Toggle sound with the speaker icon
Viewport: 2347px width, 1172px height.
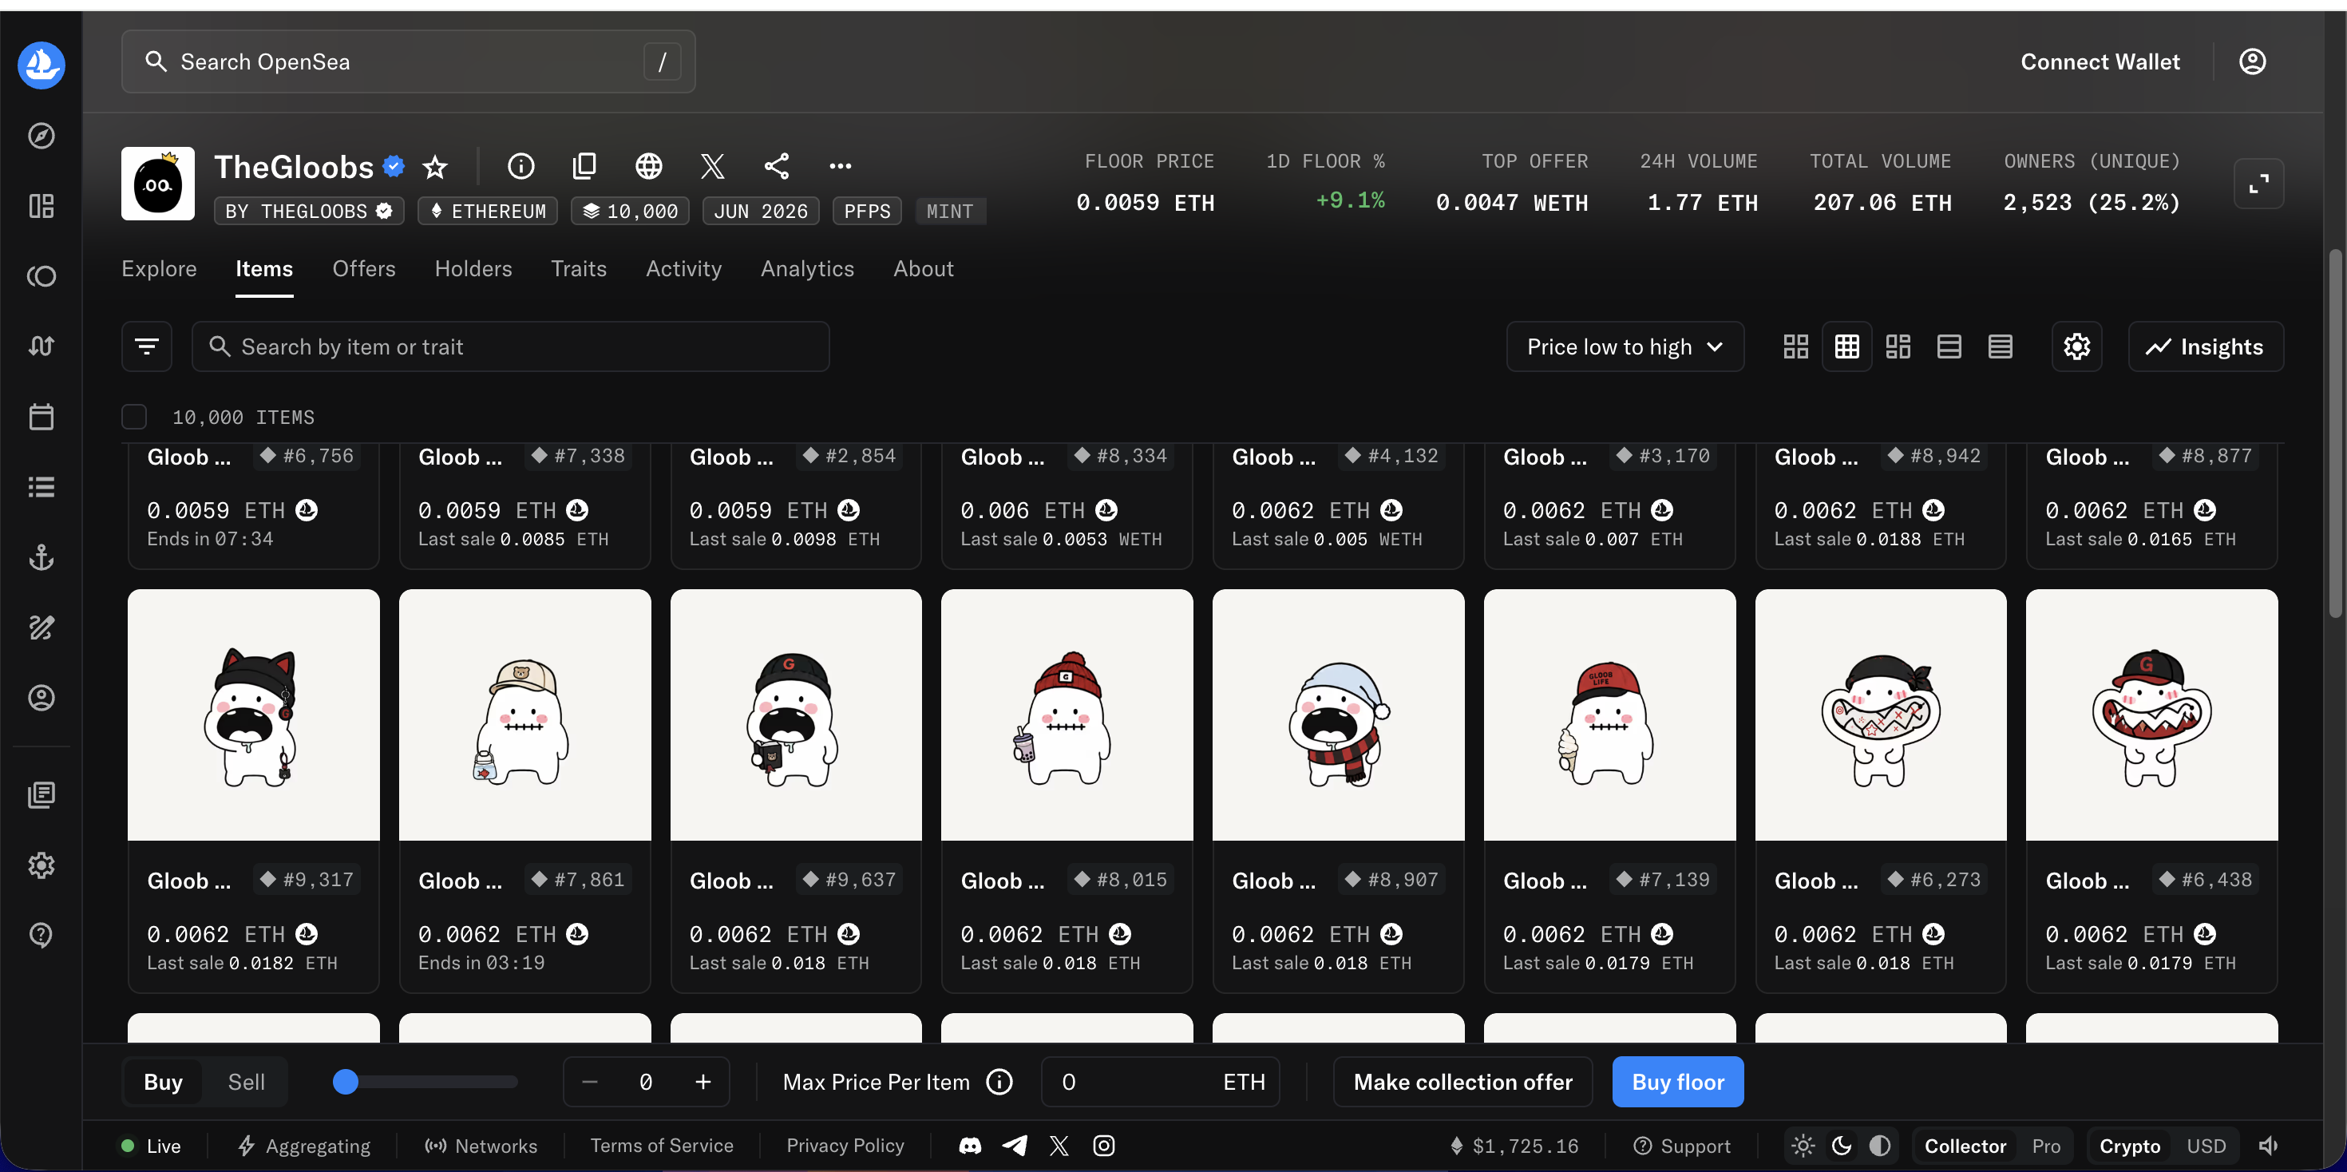[x=2268, y=1146]
